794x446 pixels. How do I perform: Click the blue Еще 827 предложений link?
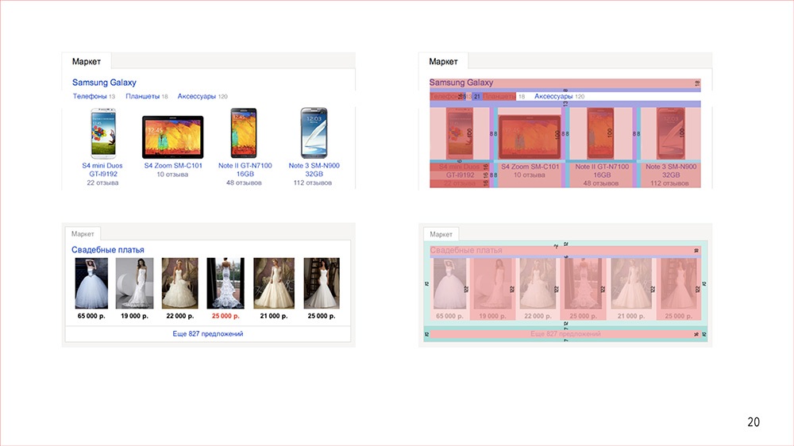(x=207, y=333)
